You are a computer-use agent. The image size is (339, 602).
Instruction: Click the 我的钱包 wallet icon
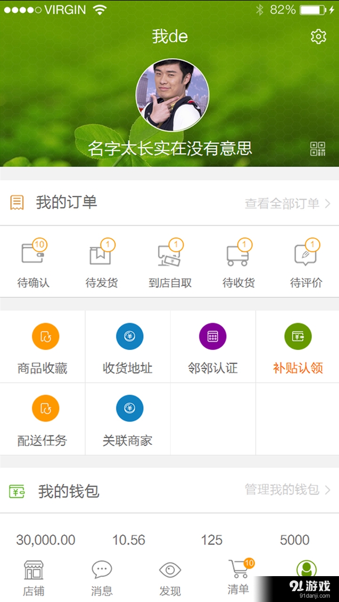[17, 491]
